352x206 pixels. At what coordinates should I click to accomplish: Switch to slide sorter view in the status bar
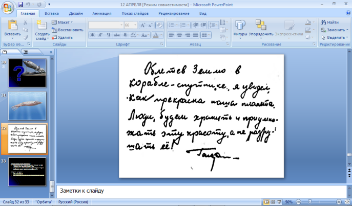point(273,202)
